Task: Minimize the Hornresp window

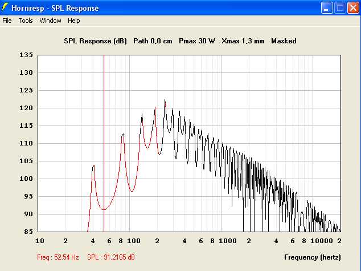Action: (x=327, y=8)
